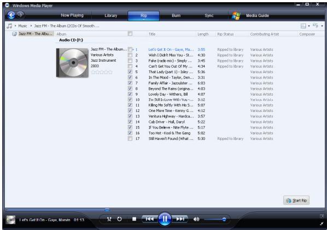Open view options dropdown arrow

(x=322, y=26)
